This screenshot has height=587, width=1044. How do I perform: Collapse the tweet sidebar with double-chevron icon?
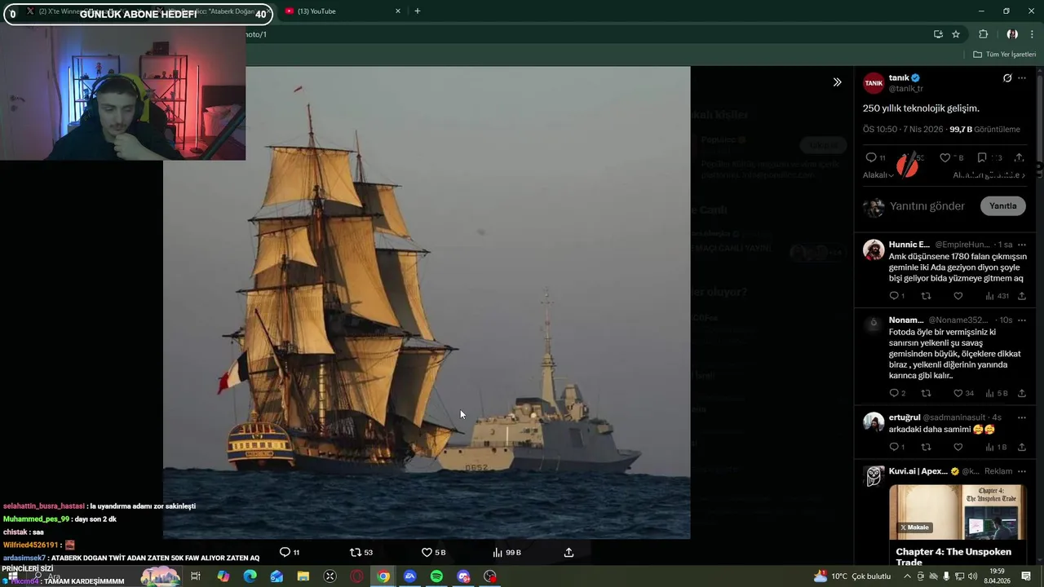click(x=837, y=82)
